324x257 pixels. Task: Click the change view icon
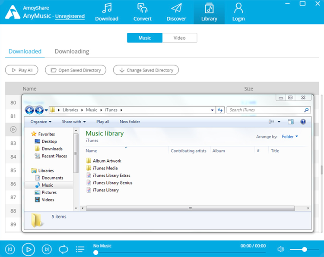(271, 122)
